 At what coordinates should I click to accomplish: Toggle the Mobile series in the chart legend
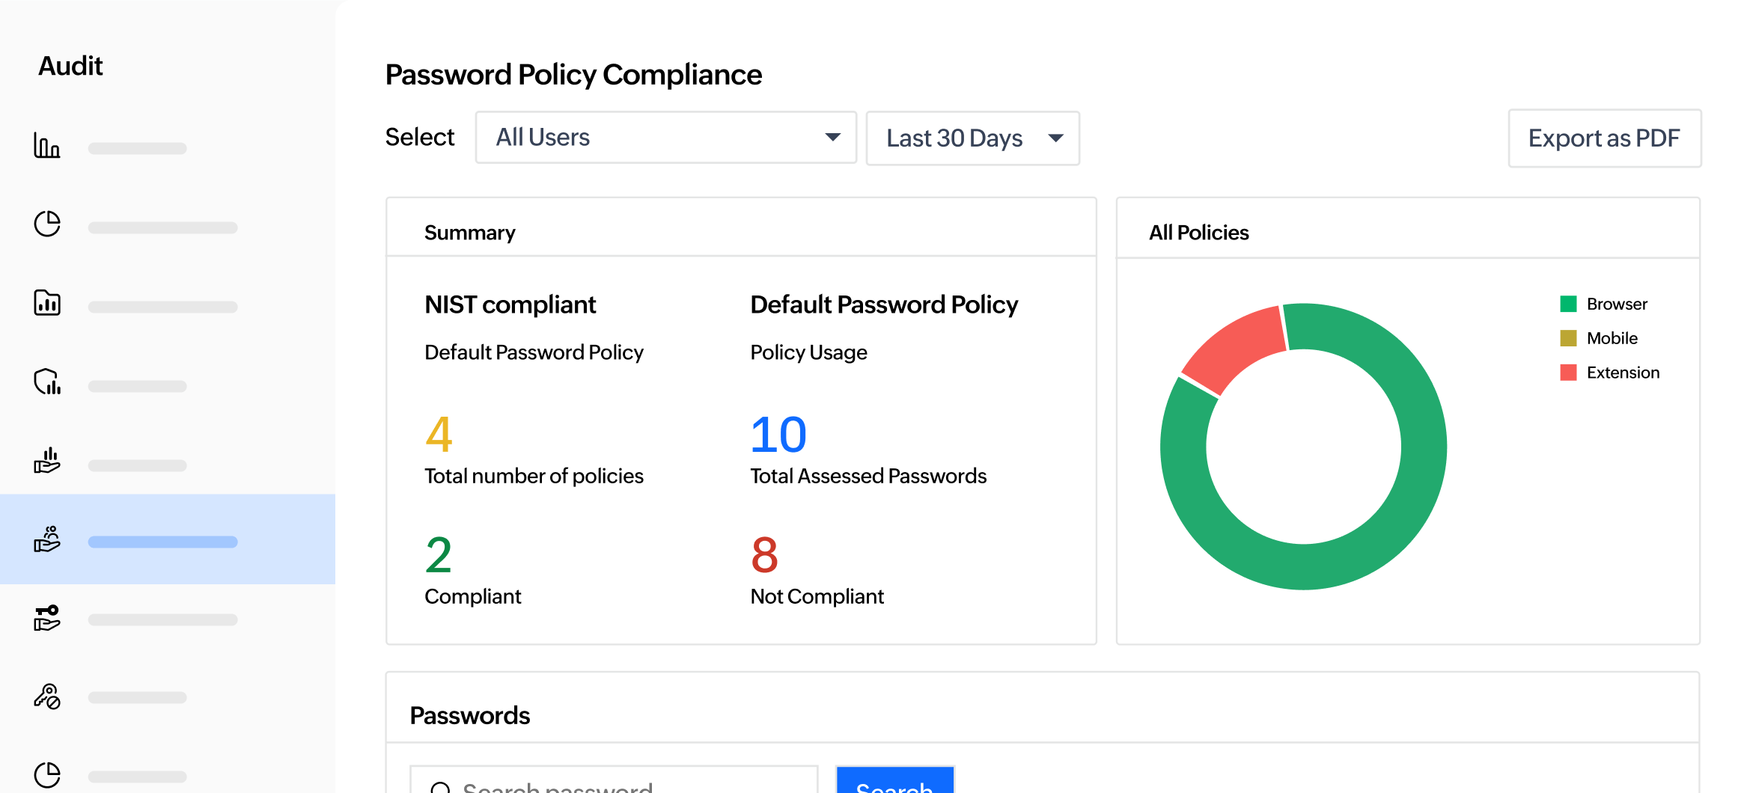(1611, 338)
